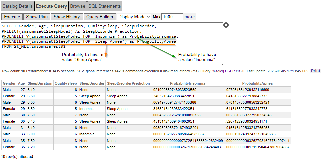
Task: Expand the Display Mode dropdown
Action: tap(134, 17)
